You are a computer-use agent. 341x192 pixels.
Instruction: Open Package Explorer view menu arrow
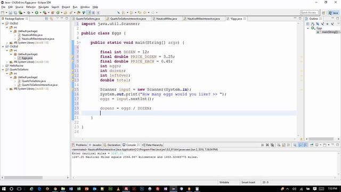[57, 19]
